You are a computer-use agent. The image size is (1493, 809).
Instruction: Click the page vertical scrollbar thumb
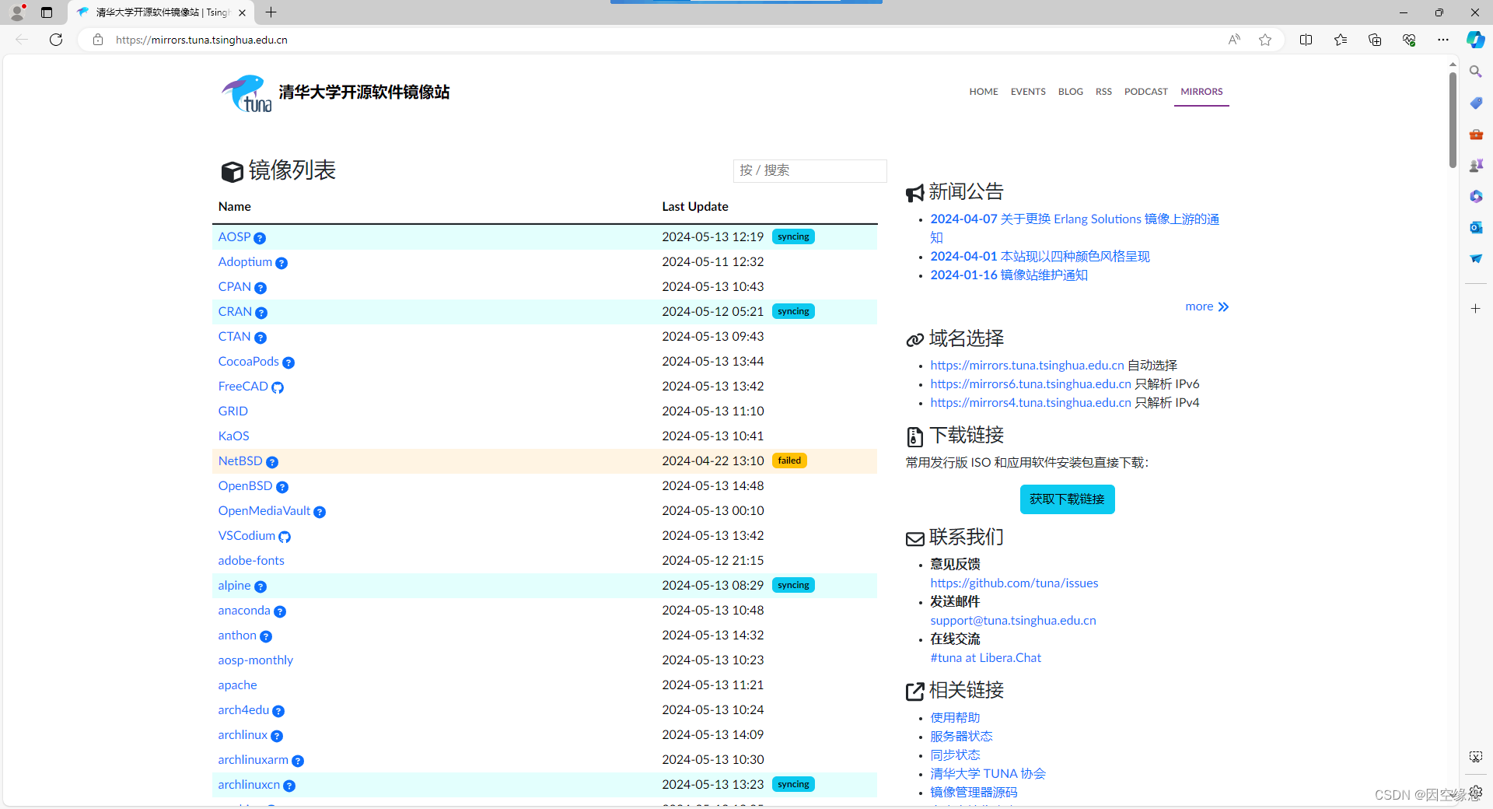click(1452, 121)
